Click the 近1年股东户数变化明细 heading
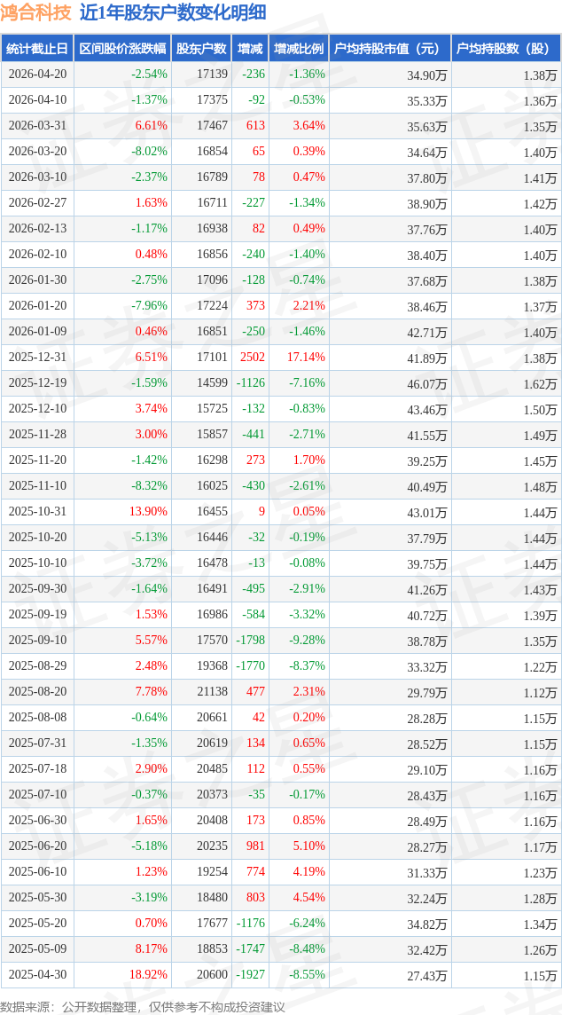562x1015 pixels. pyautogui.click(x=172, y=13)
